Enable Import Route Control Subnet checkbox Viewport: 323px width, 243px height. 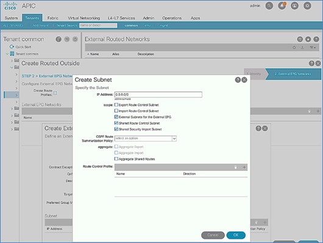(116, 111)
